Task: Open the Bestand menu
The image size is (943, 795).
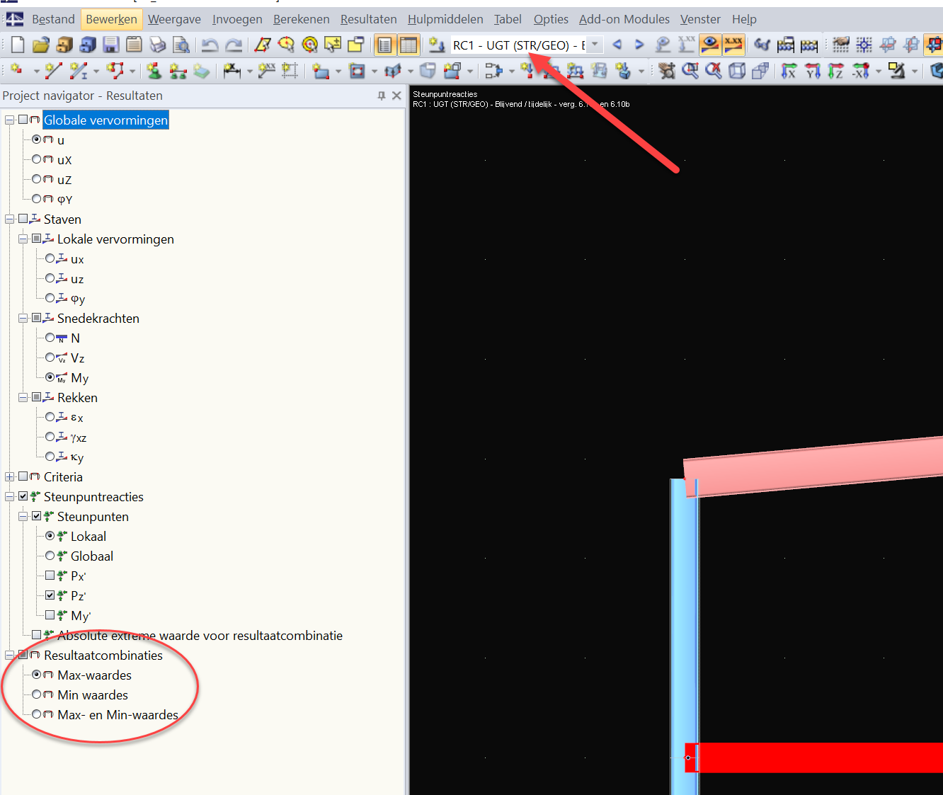Action: coord(53,19)
